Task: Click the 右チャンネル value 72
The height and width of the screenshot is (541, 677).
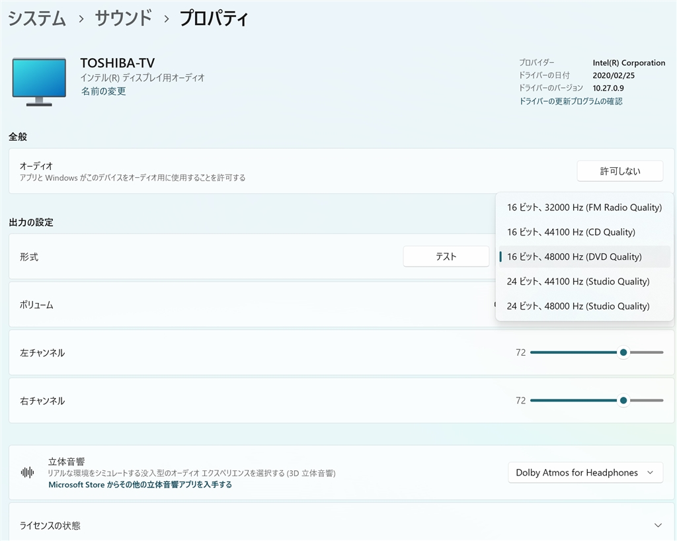Action: tap(521, 400)
